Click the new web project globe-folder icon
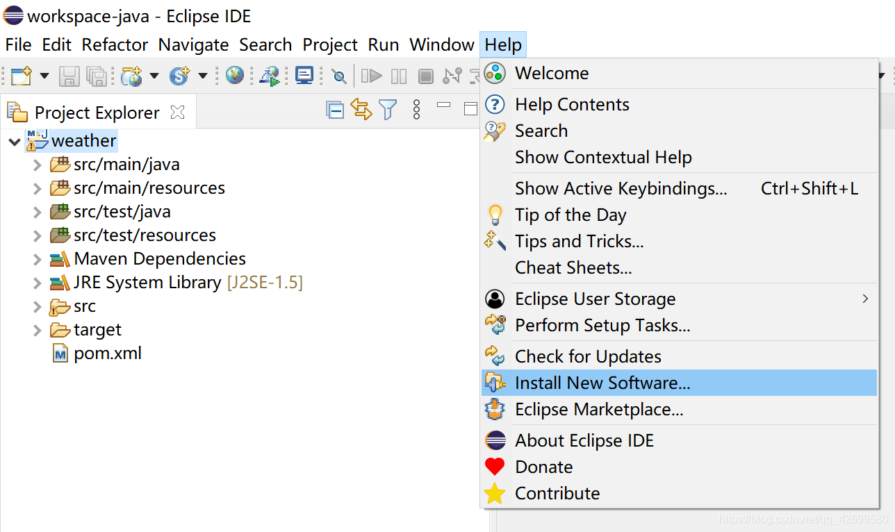 (131, 76)
